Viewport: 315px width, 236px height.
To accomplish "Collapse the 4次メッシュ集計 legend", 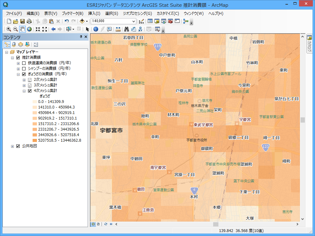I will tap(24, 91).
